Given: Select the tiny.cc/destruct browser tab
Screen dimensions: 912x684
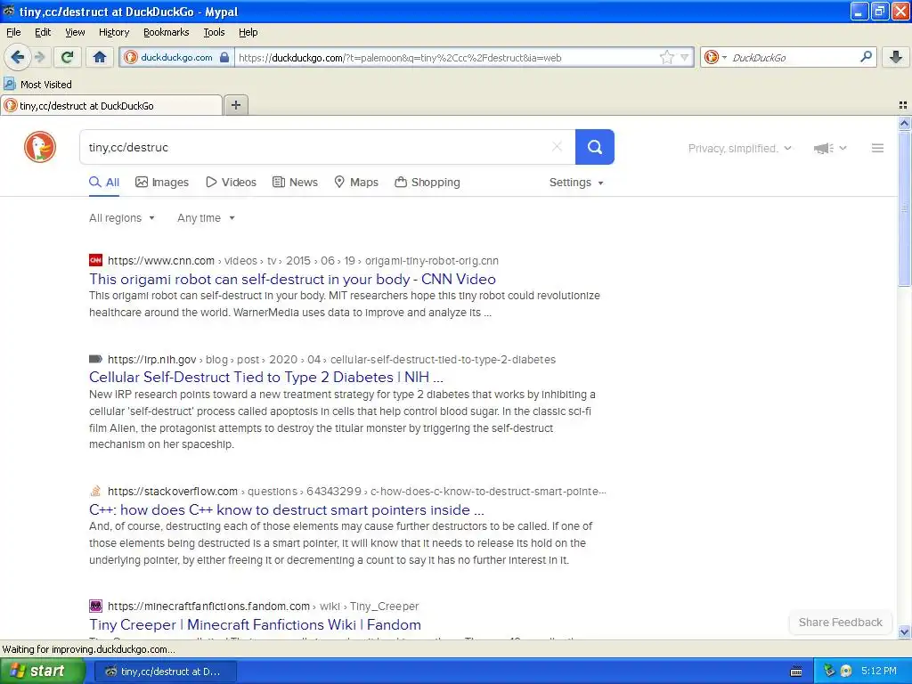Looking at the screenshot, I should [x=111, y=105].
